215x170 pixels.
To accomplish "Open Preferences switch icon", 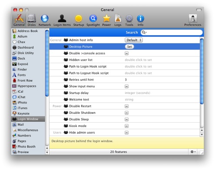I will coord(193,20).
